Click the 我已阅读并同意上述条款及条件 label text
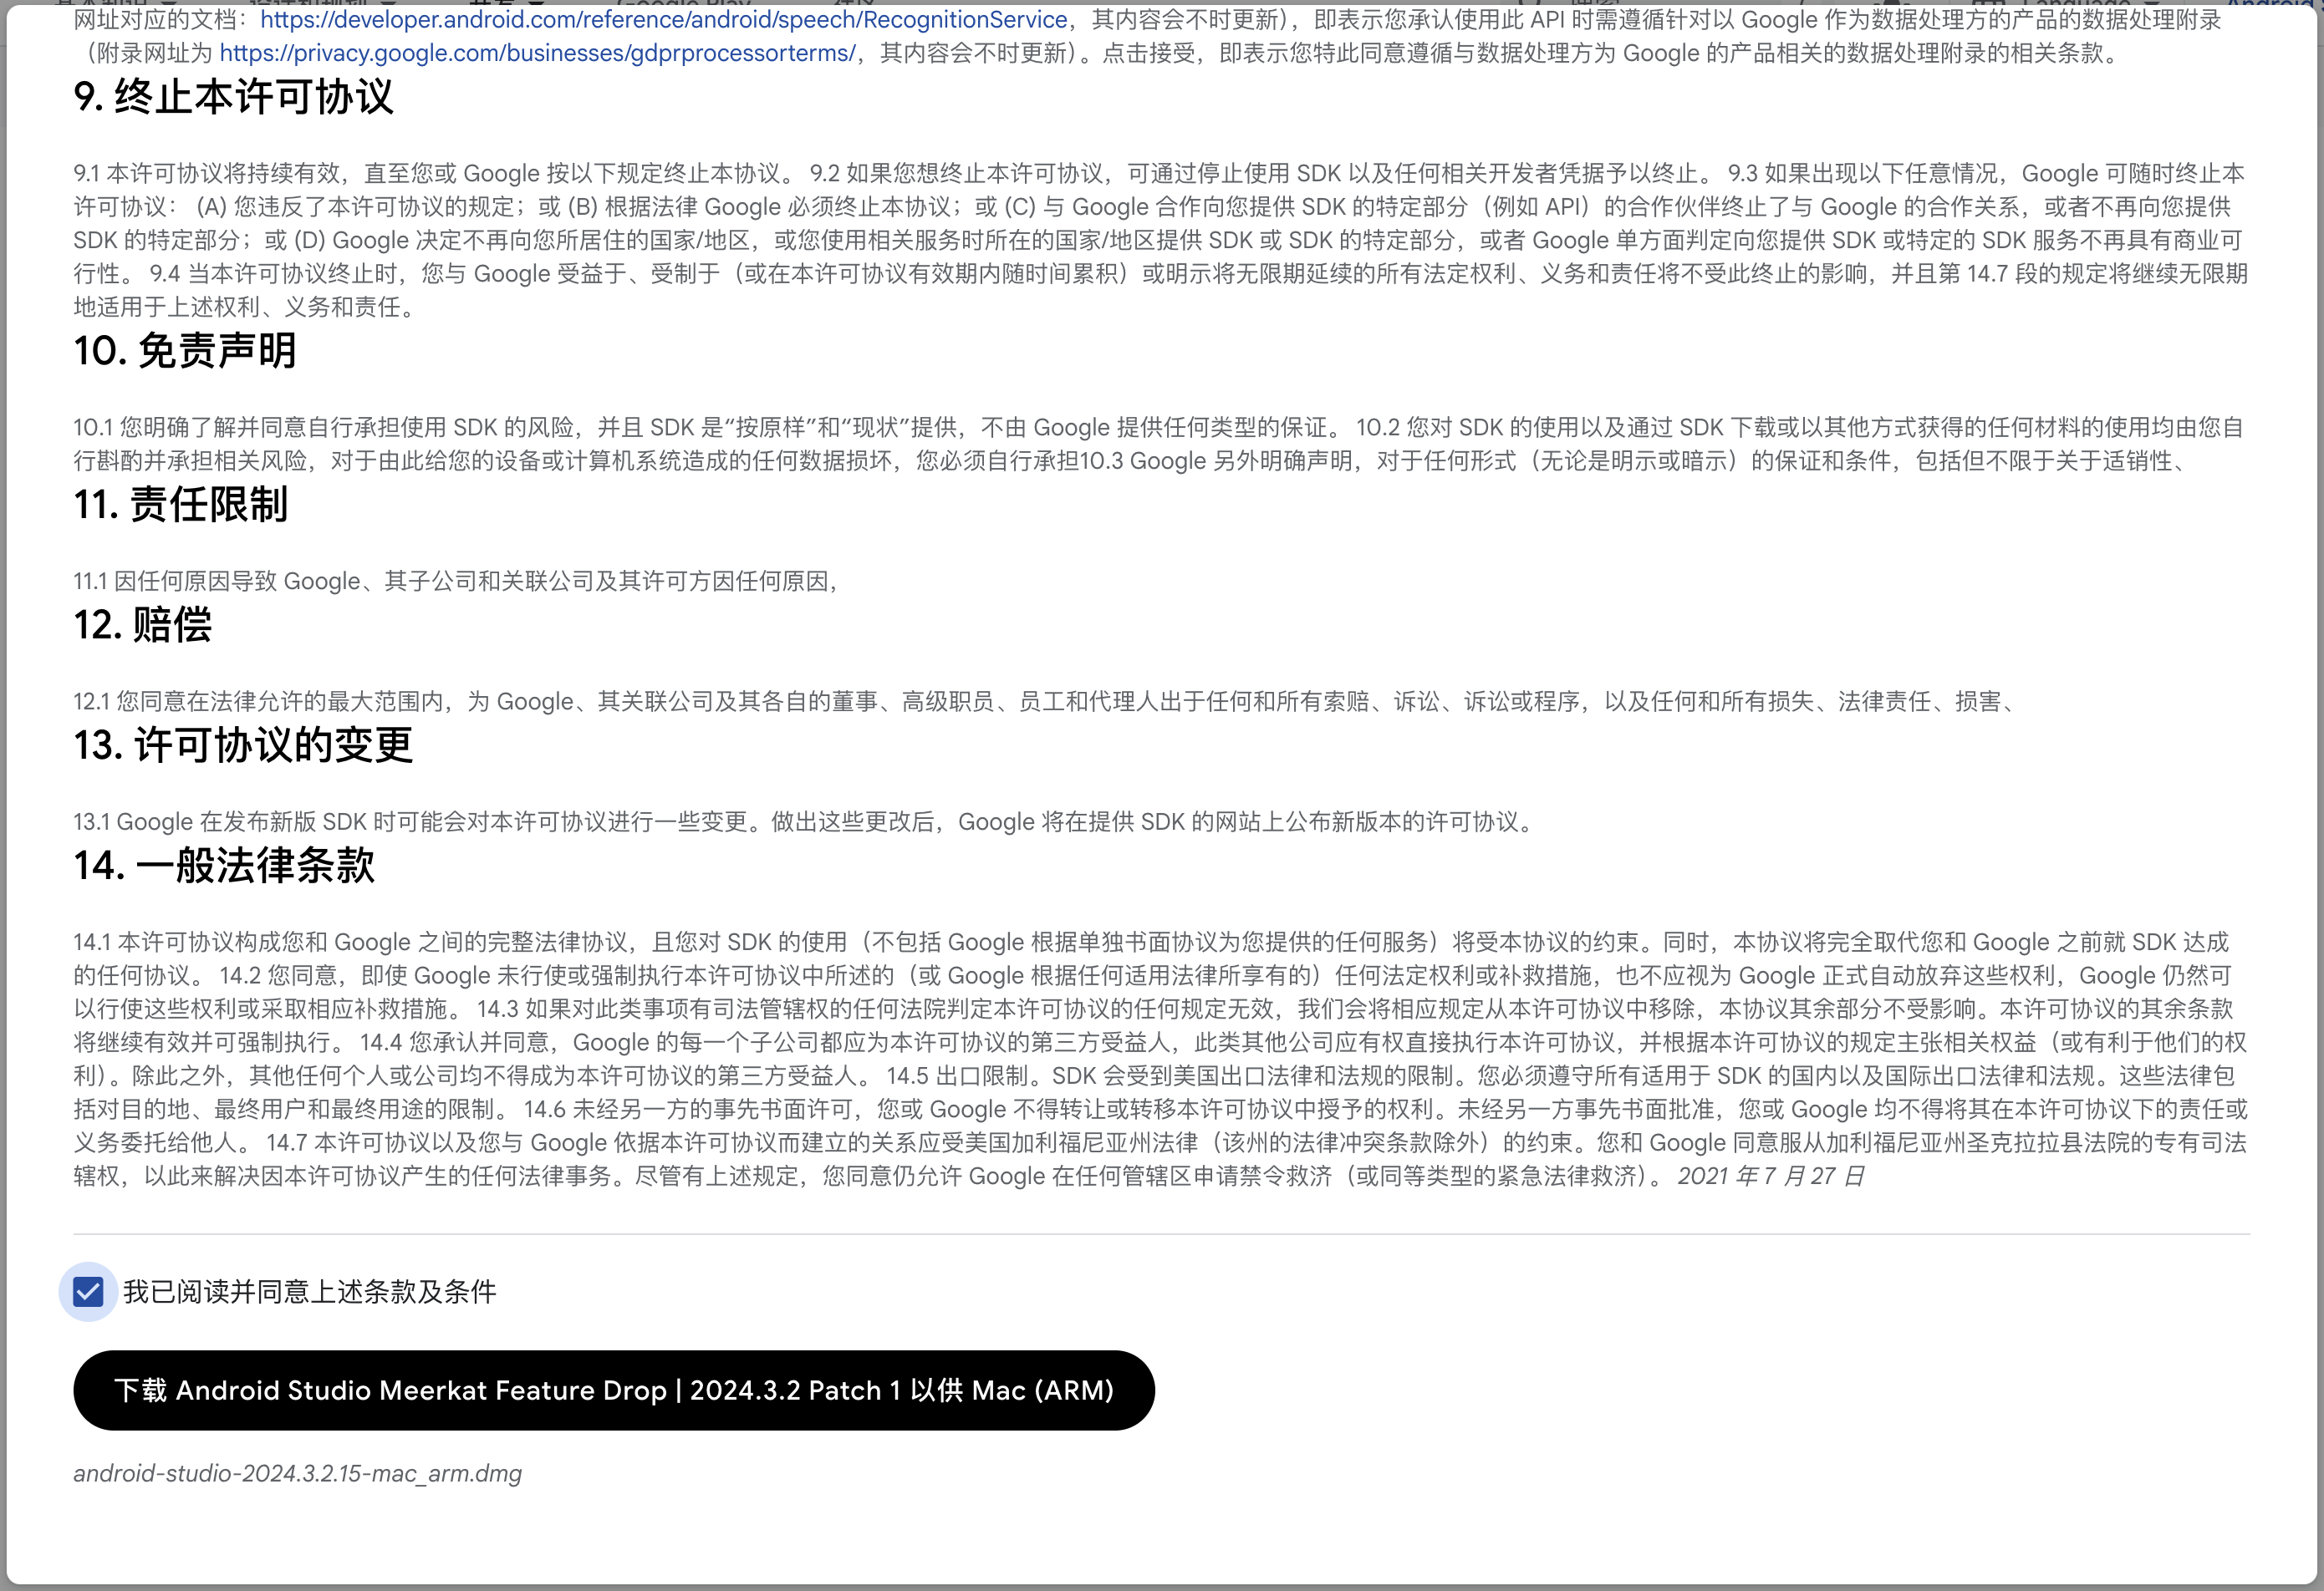The width and height of the screenshot is (2324, 1591). tap(309, 1291)
